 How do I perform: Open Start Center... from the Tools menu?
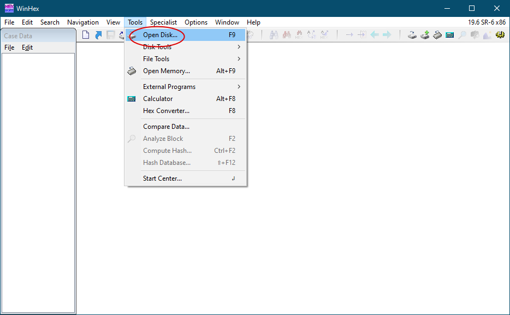tap(186, 179)
